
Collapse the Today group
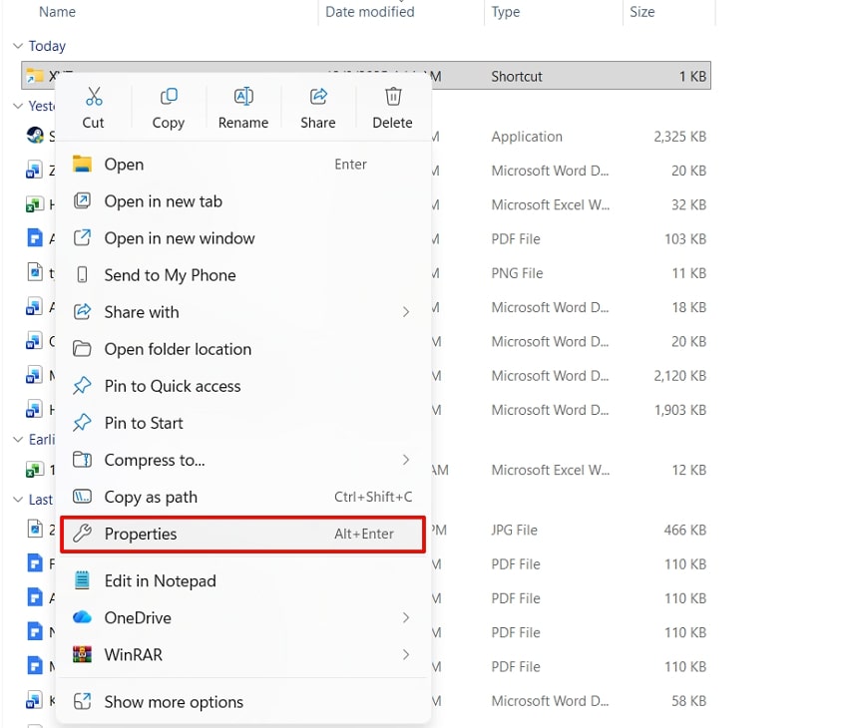(19, 46)
